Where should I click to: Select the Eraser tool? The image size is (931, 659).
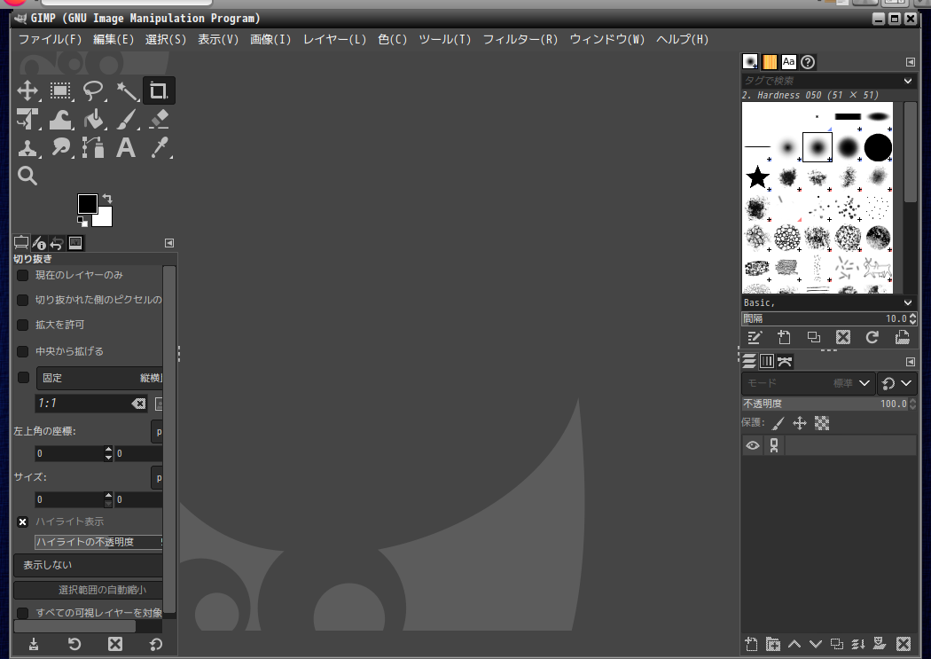click(159, 120)
